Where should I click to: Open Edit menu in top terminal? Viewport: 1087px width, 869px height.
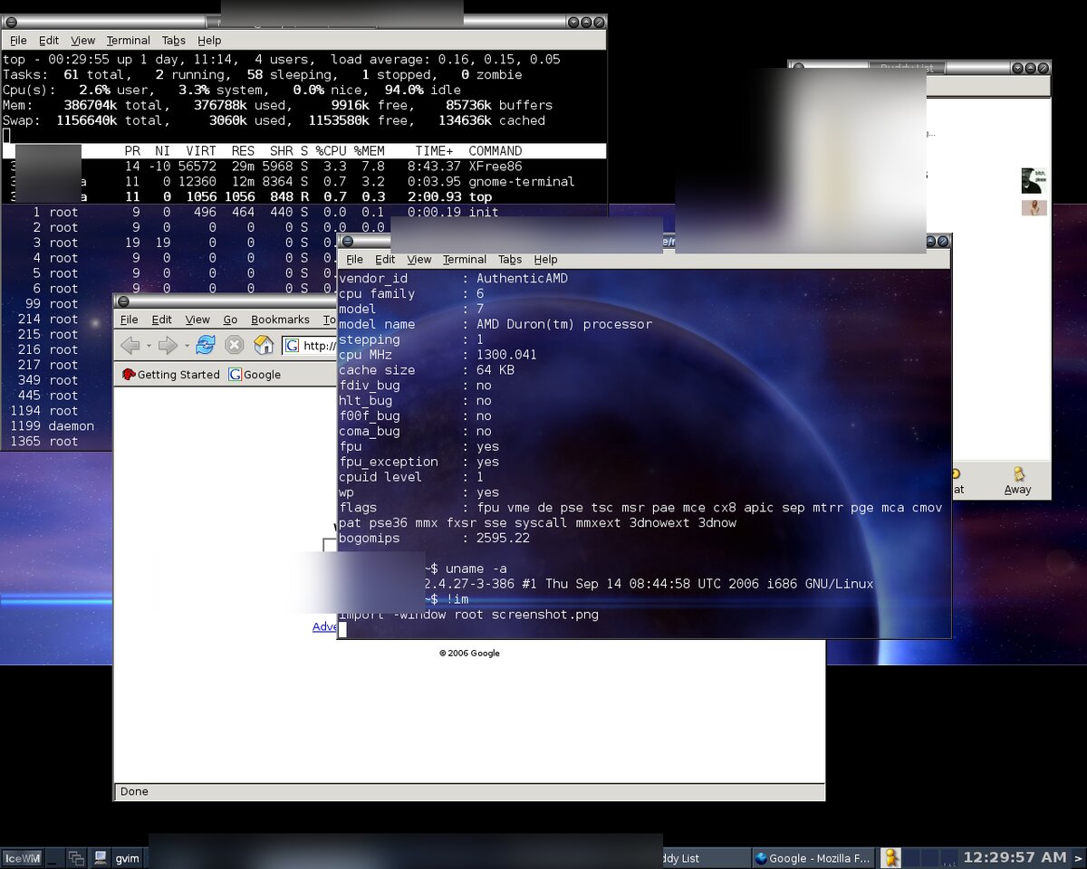pos(49,41)
